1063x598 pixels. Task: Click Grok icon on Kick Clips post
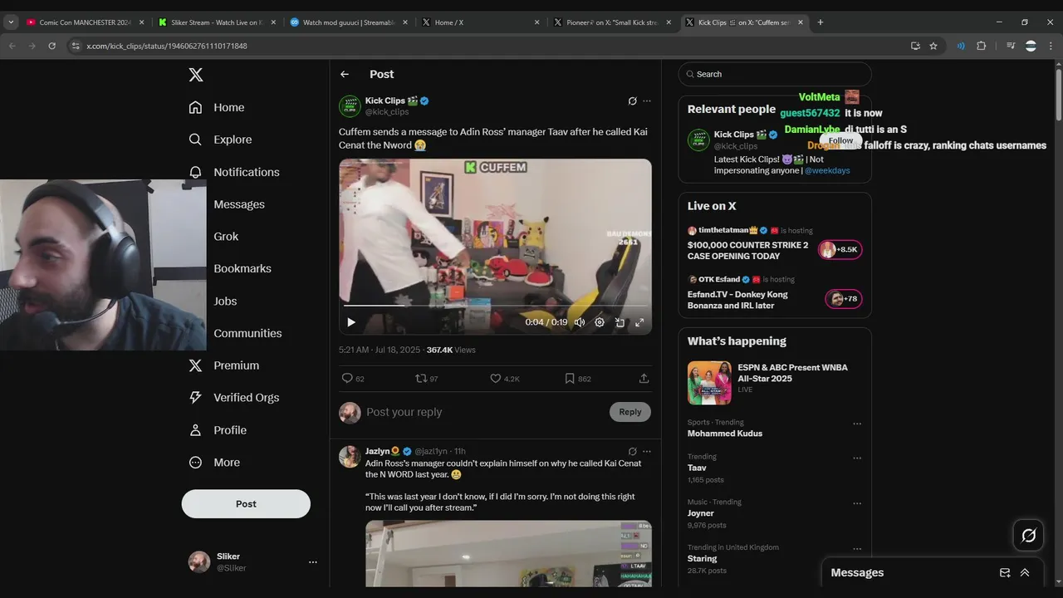click(632, 101)
